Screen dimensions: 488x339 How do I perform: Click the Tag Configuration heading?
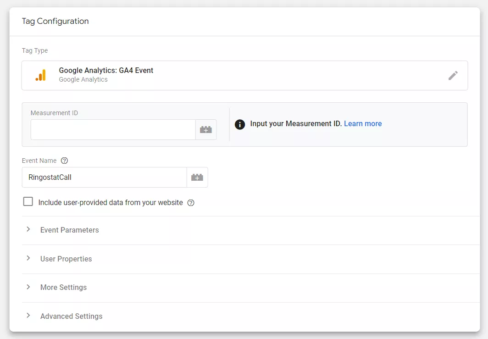[x=55, y=21]
